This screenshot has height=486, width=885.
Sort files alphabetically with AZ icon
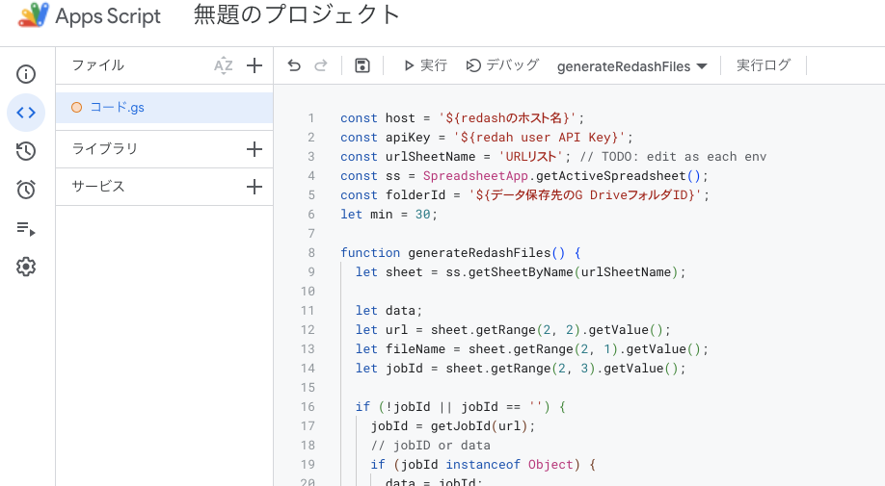224,65
